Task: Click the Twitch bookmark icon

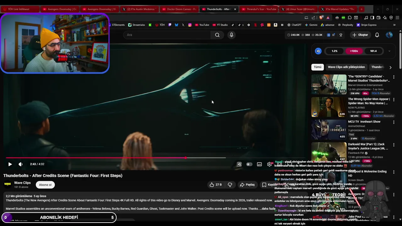Action: pos(170,25)
